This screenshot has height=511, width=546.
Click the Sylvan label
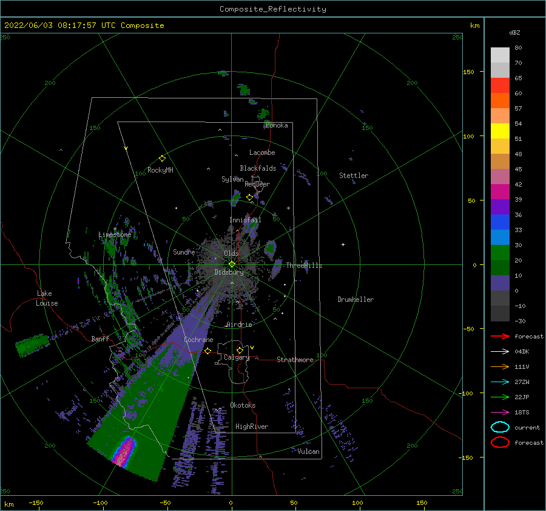pos(232,179)
